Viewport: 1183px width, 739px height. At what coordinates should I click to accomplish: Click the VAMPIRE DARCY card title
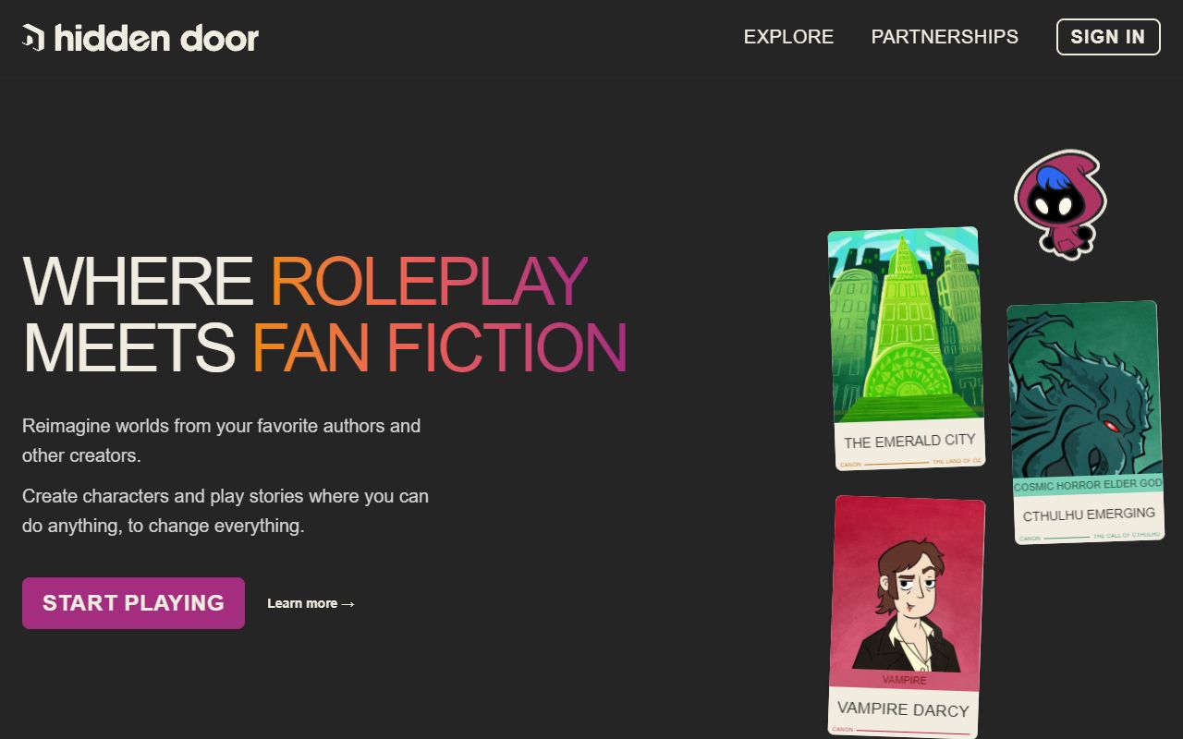903,709
